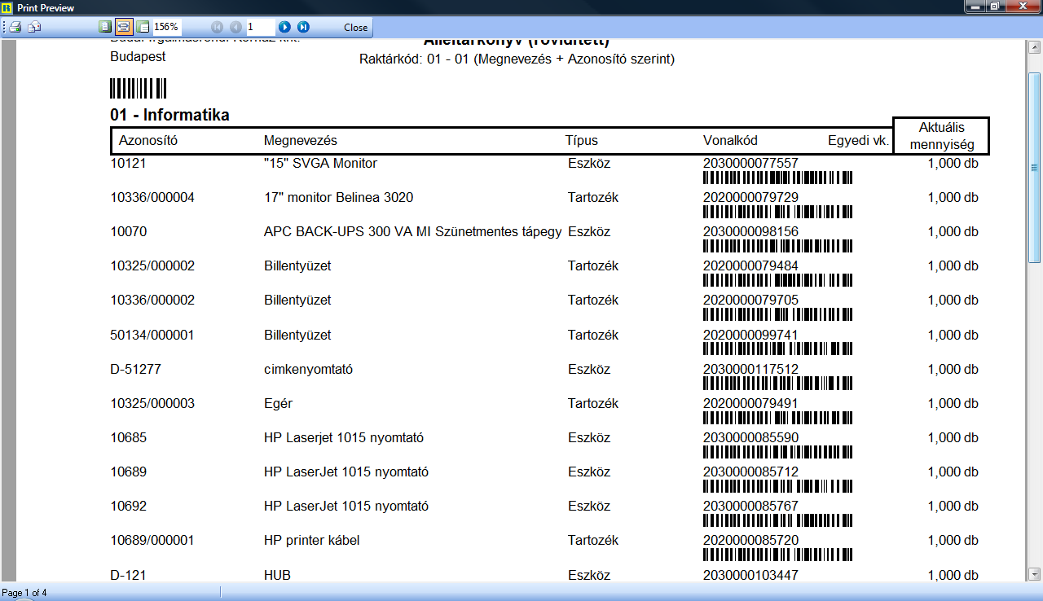Screen dimensions: 1043x601
Task: Click the page number field
Action: coord(261,27)
